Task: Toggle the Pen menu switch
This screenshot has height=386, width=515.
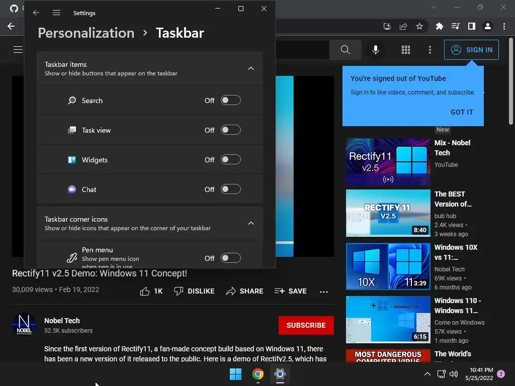Action: (230, 258)
